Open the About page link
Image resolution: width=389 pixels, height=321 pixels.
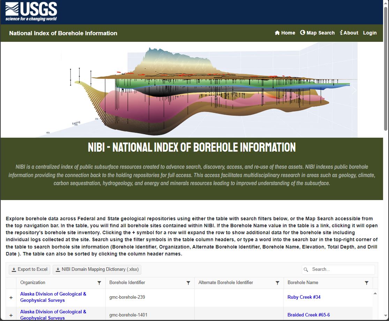click(x=349, y=33)
